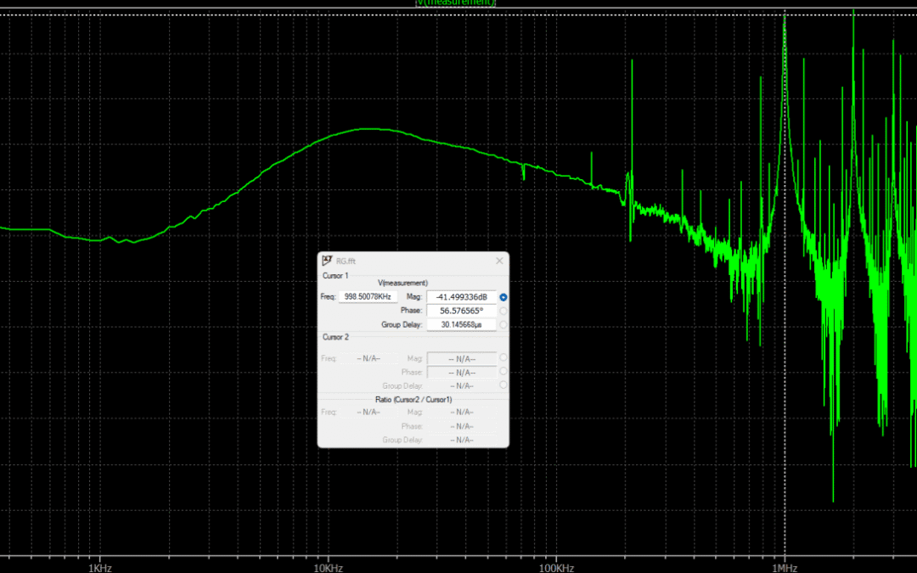Click the Mag field showing -41.499336dB
The width and height of the screenshot is (917, 573).
click(461, 297)
